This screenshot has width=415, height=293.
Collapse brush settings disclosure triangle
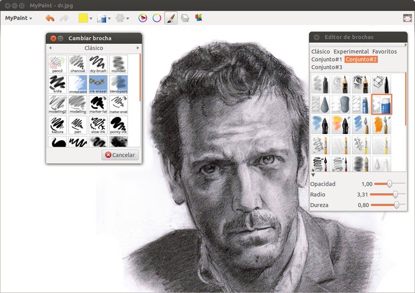pyautogui.click(x=313, y=175)
